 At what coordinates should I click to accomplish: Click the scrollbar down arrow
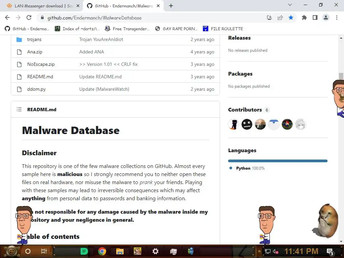341,241
